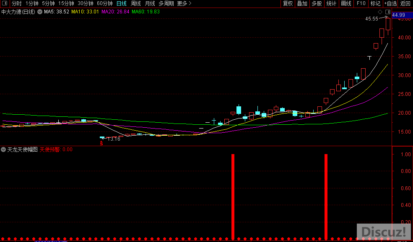Add stock via +自选 button

pyautogui.click(x=390, y=3)
